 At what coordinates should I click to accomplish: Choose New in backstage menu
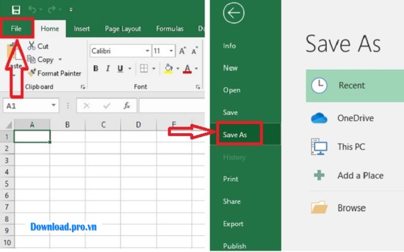coord(230,68)
